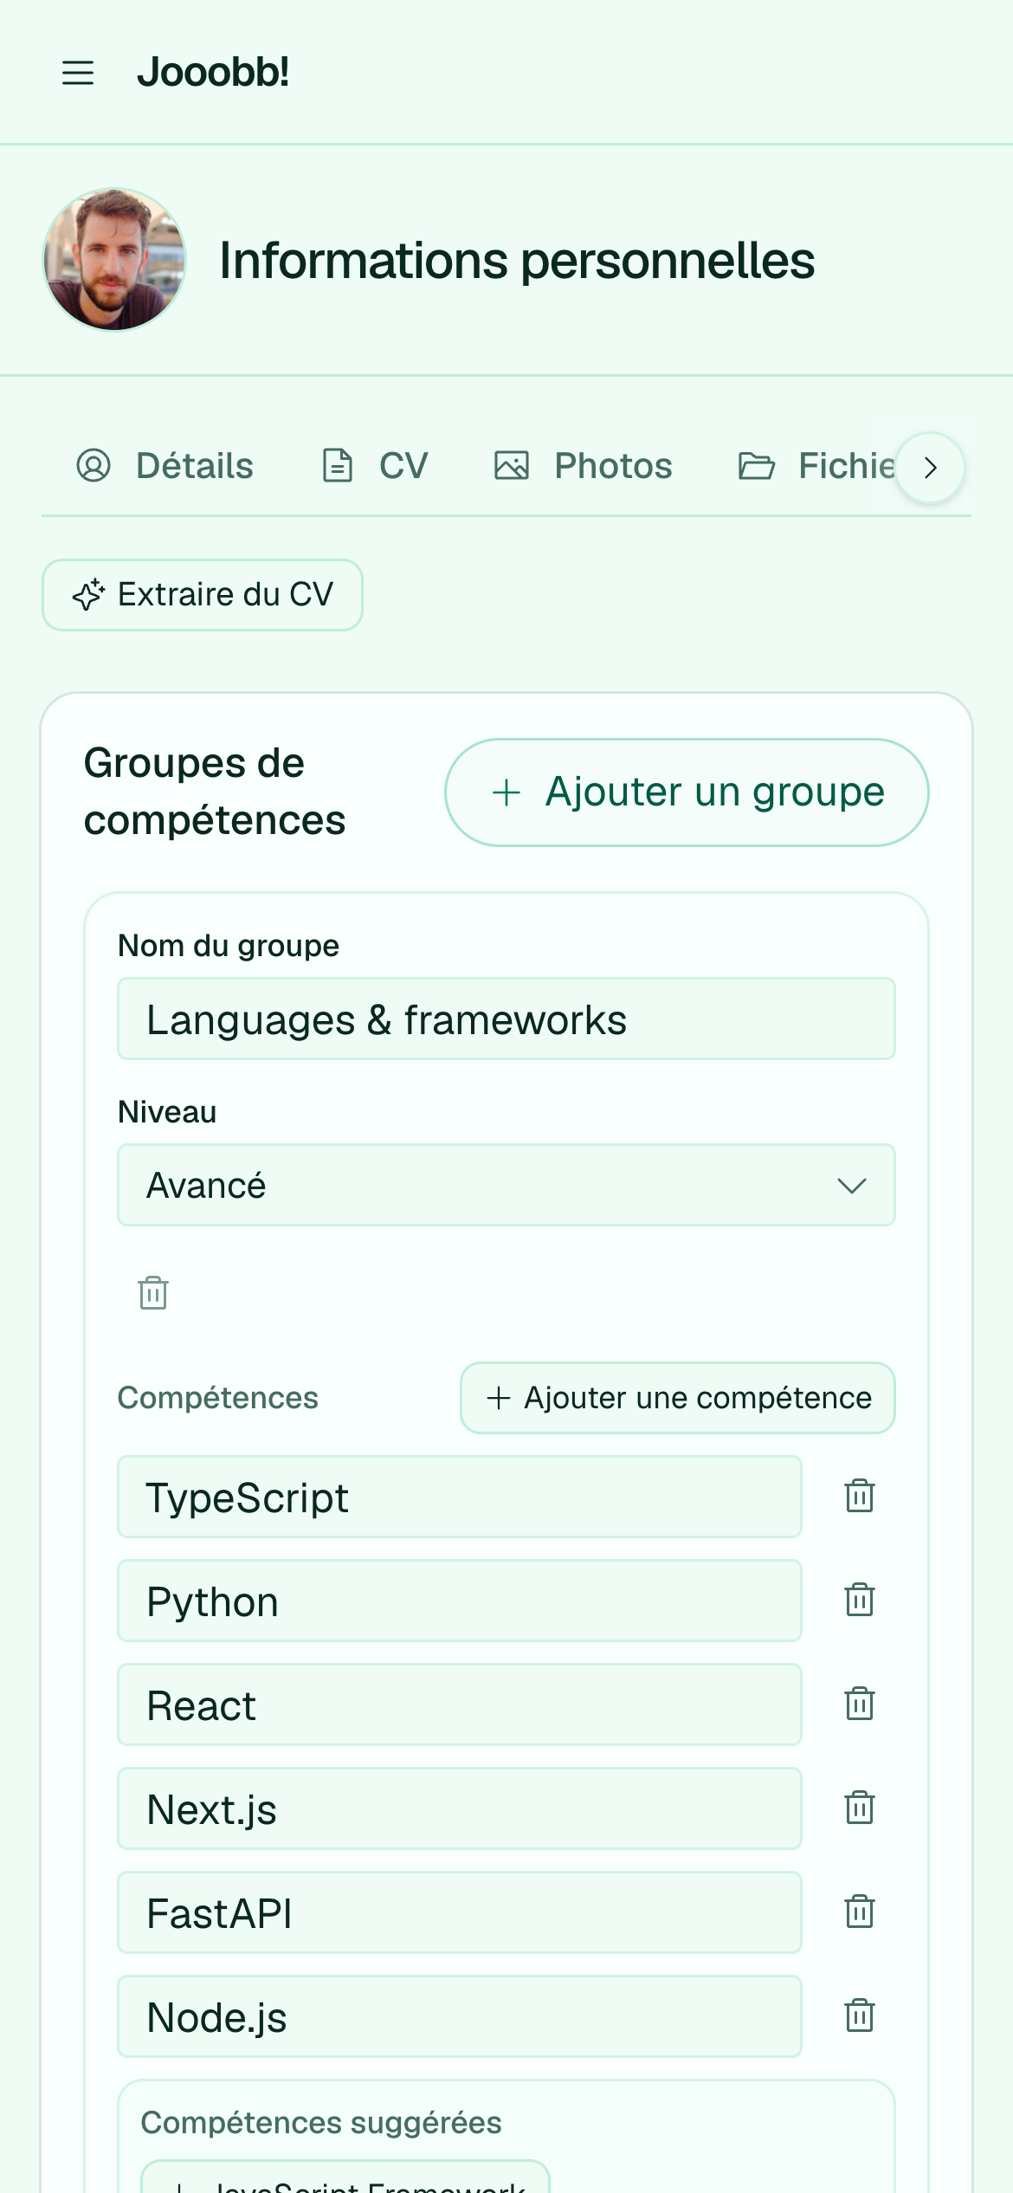Click the Jooobb! logo text
1013x2193 pixels.
(213, 72)
